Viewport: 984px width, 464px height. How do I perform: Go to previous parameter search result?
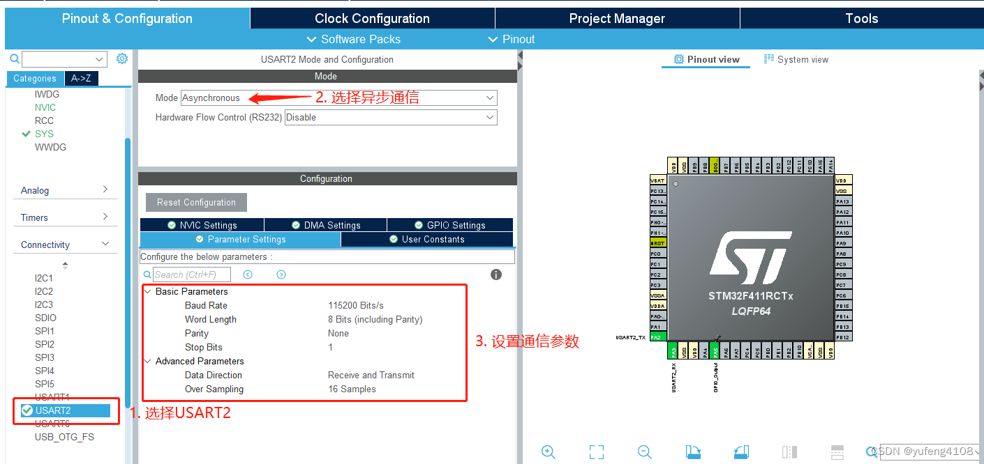(248, 274)
